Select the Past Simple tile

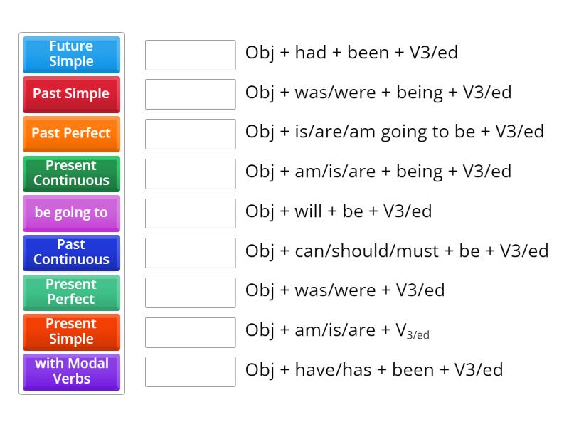70,94
